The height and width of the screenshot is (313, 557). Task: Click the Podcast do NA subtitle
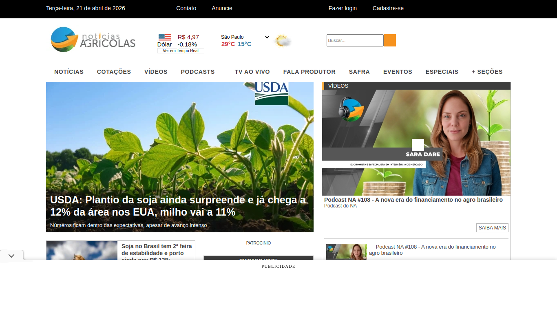[x=340, y=206]
